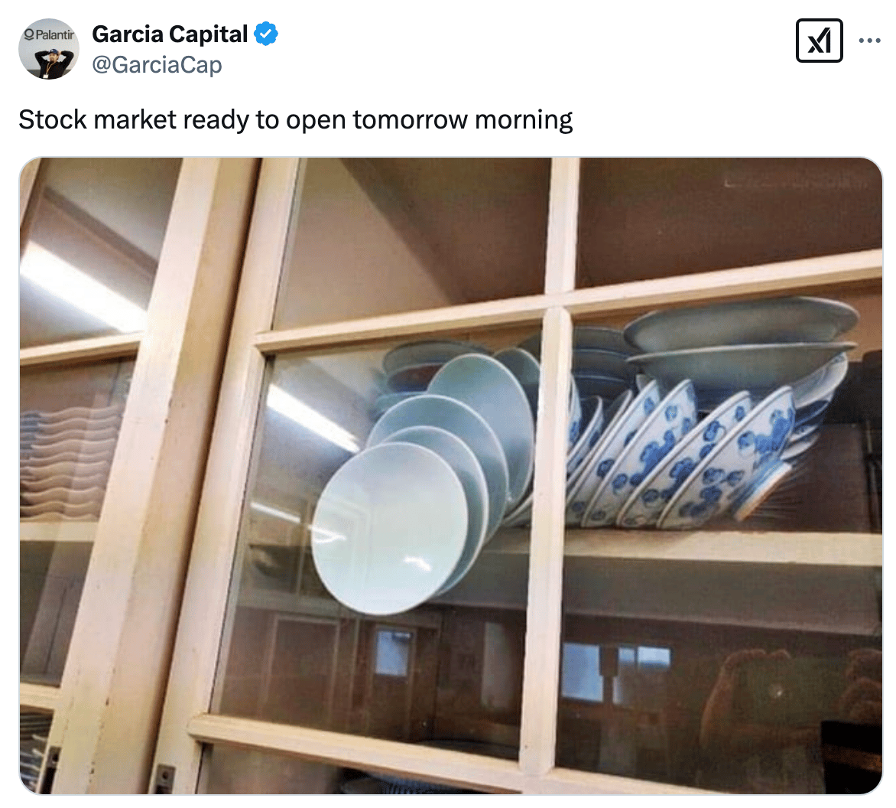Image resolution: width=896 pixels, height=808 pixels.
Task: Click the Palantir logo inside the avatar
Action: click(49, 35)
